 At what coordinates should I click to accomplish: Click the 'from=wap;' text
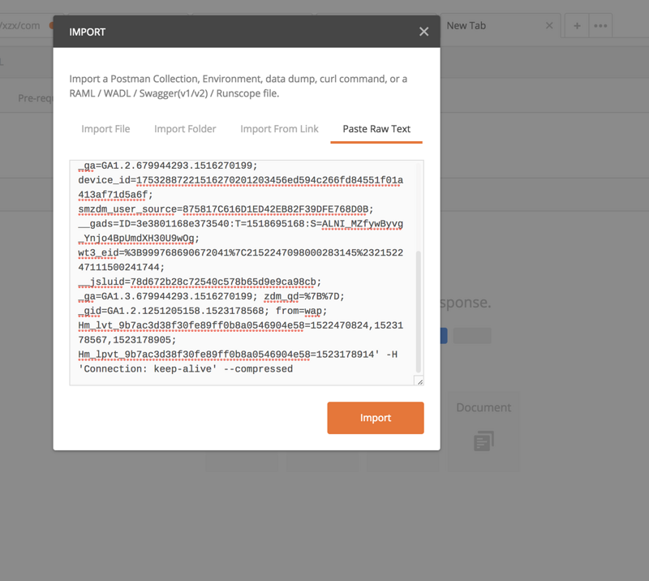pyautogui.click(x=301, y=311)
